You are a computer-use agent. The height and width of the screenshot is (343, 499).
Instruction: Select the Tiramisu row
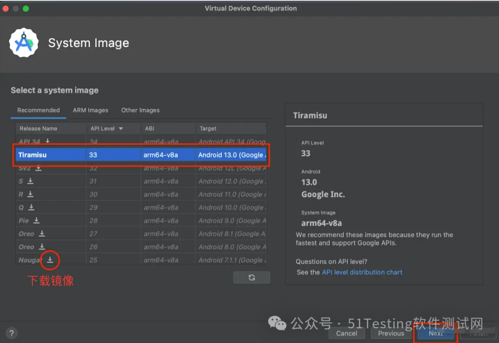click(141, 155)
